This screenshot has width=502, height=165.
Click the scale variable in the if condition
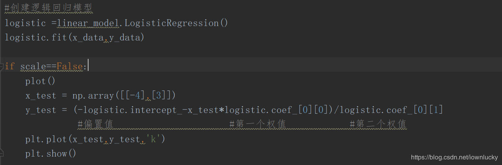(x=33, y=66)
